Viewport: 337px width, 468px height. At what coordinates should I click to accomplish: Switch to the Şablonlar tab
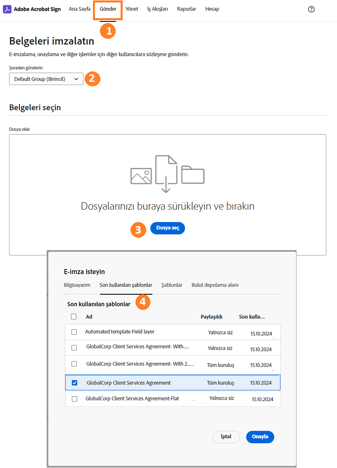pyautogui.click(x=172, y=285)
